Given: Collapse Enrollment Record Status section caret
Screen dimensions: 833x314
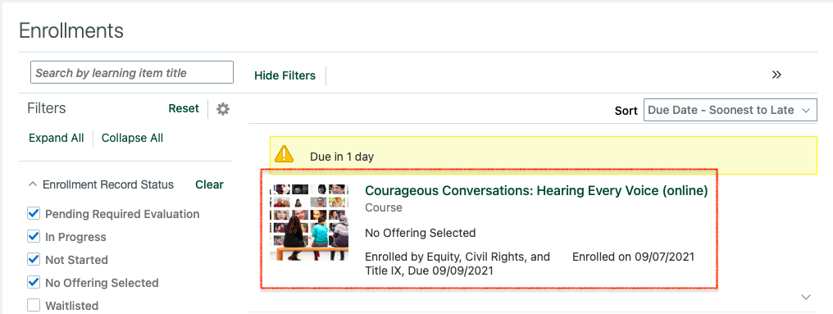Looking at the screenshot, I should 33,184.
